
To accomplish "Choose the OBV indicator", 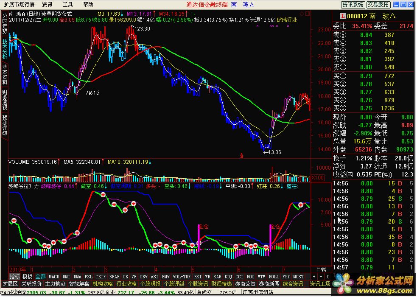I will click(x=144, y=277).
